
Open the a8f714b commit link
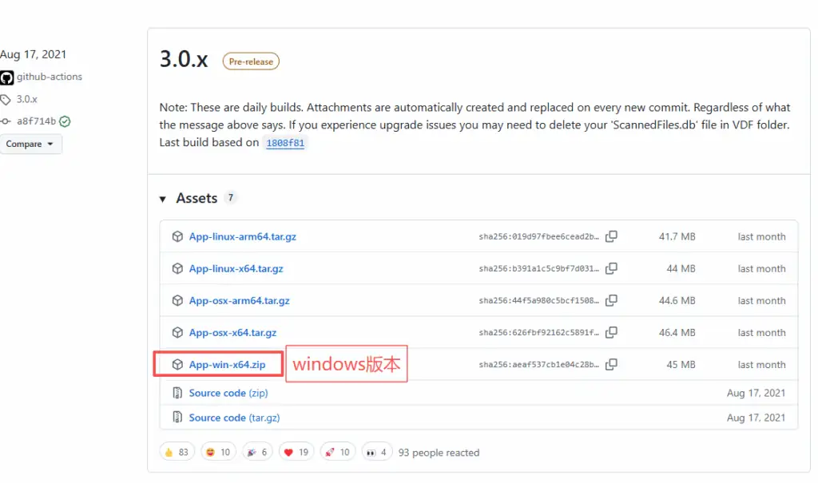(36, 121)
